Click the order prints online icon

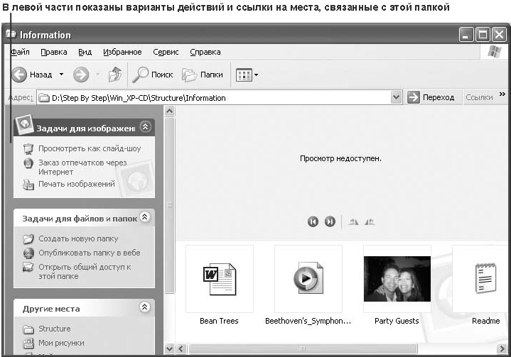coord(28,163)
